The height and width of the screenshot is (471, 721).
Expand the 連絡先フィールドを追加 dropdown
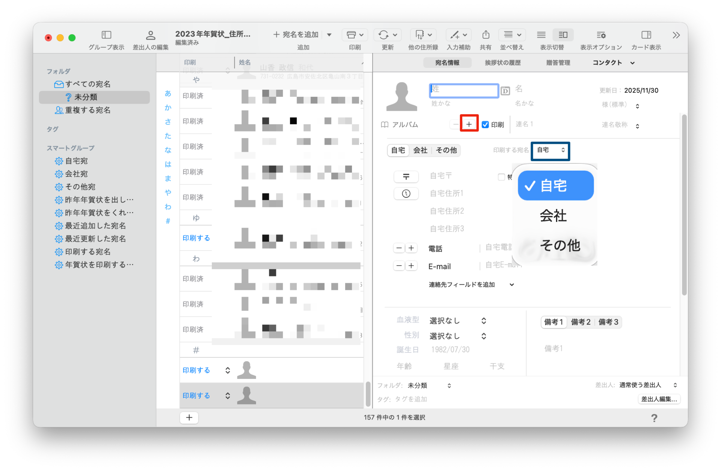[471, 285]
